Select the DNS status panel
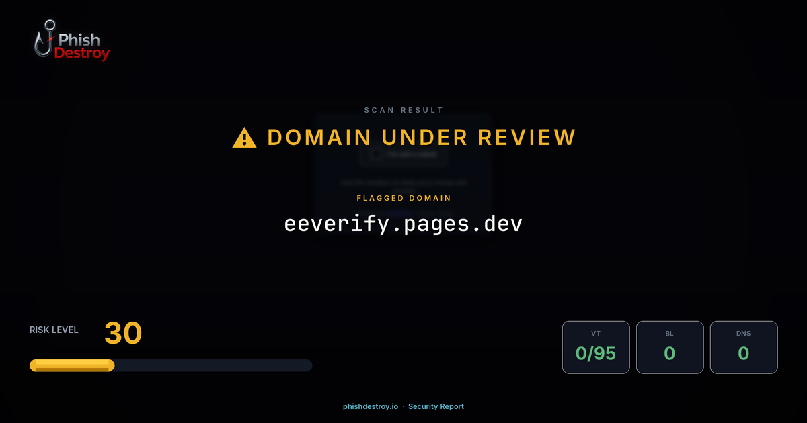This screenshot has width=807, height=423. (744, 346)
